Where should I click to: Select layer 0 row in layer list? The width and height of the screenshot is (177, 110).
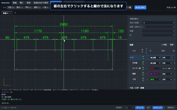tap(152, 57)
